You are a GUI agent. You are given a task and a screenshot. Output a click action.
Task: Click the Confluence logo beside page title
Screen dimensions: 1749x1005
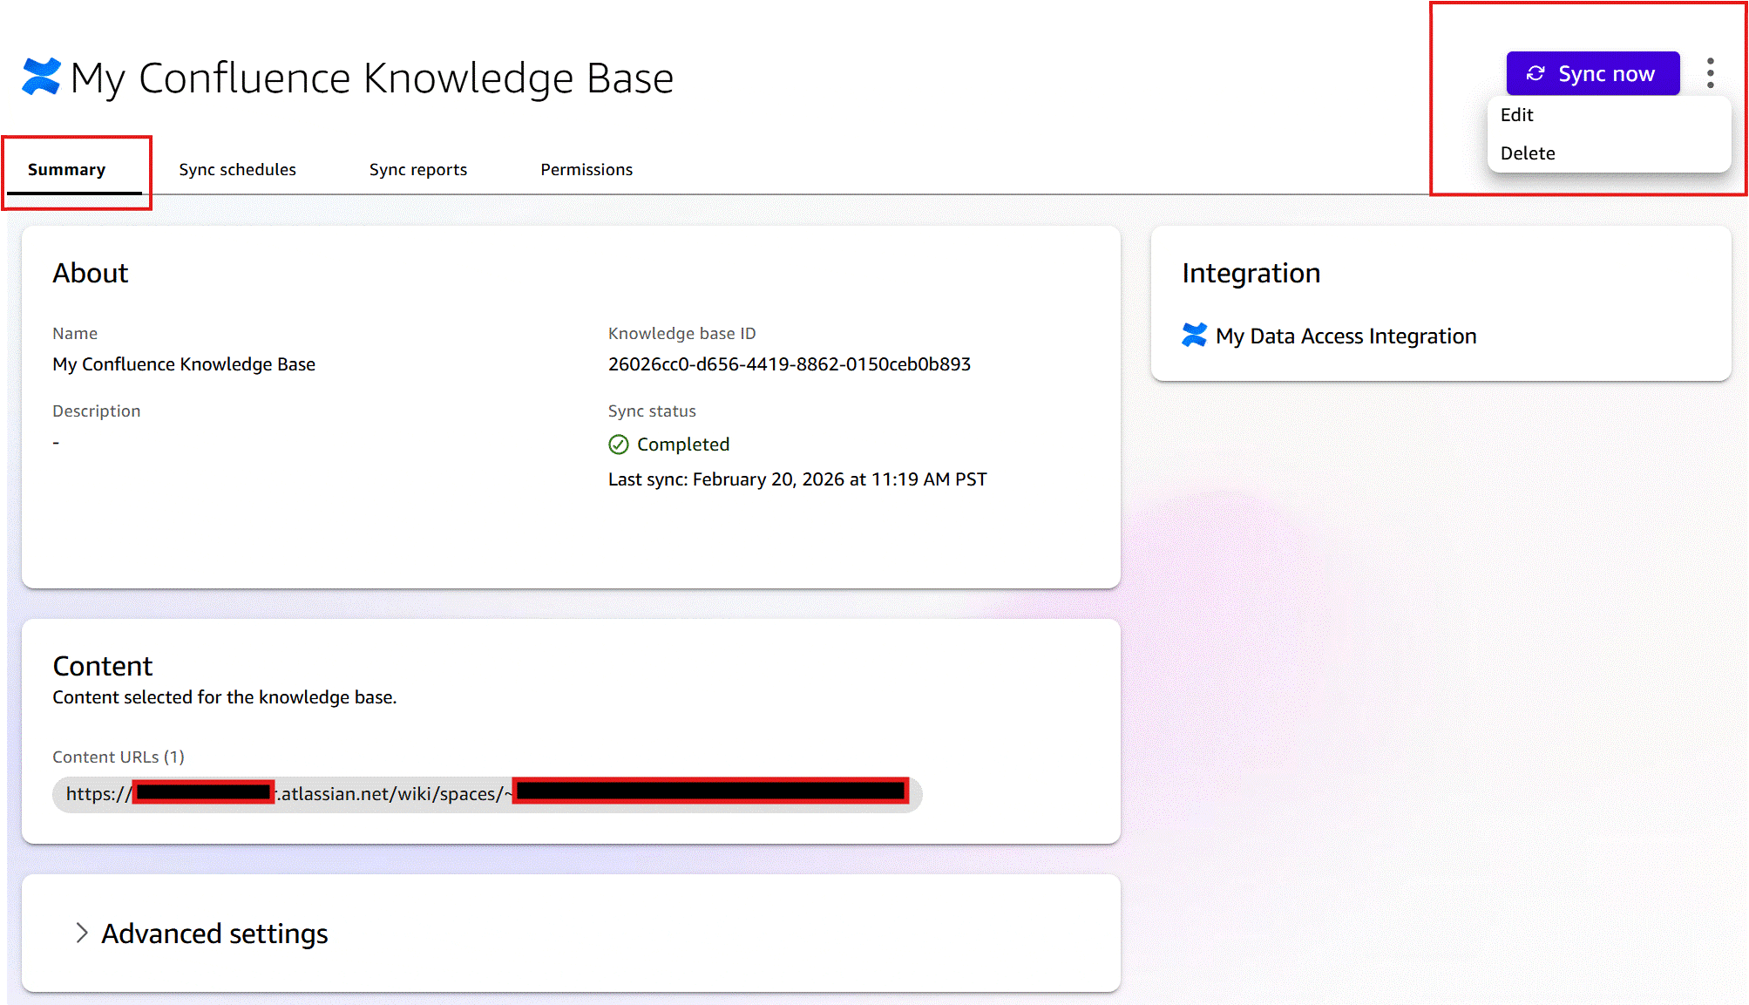pos(41,77)
